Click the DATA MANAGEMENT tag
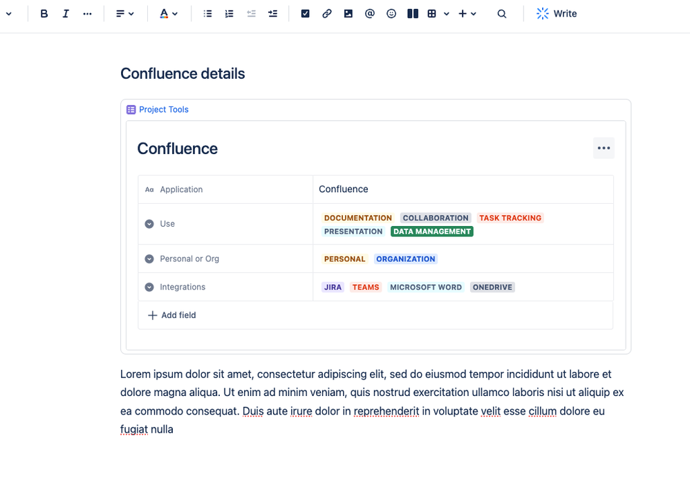 [x=432, y=232]
